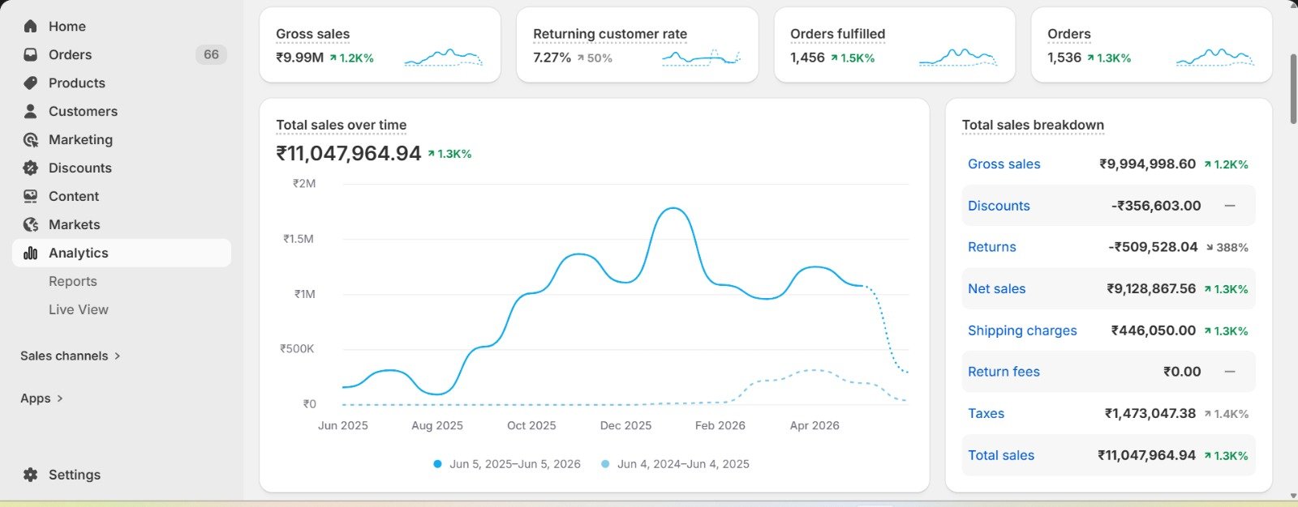Click the Gross sales sparkline chart
The height and width of the screenshot is (507, 1298).
coord(444,58)
